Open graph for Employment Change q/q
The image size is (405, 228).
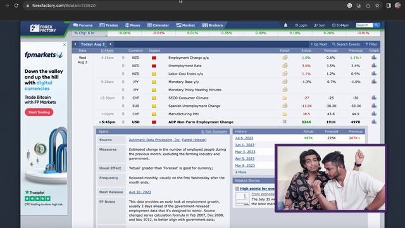tap(374, 58)
